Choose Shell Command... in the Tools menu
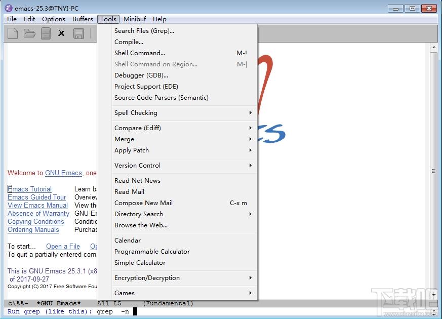442x319 pixels. [178, 53]
